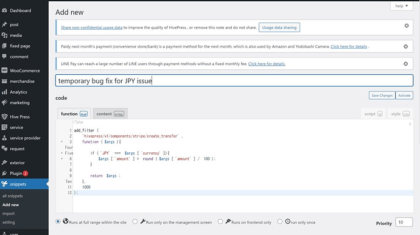
Task: Collapse code fold at line 6
Action: [x=62, y=159]
